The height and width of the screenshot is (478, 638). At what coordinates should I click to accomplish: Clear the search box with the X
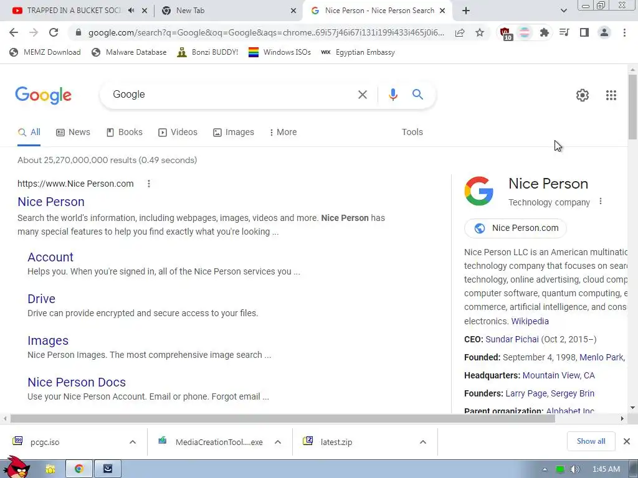362,95
